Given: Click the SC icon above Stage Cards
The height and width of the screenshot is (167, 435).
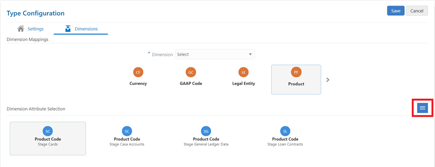Looking at the screenshot, I should point(48,131).
